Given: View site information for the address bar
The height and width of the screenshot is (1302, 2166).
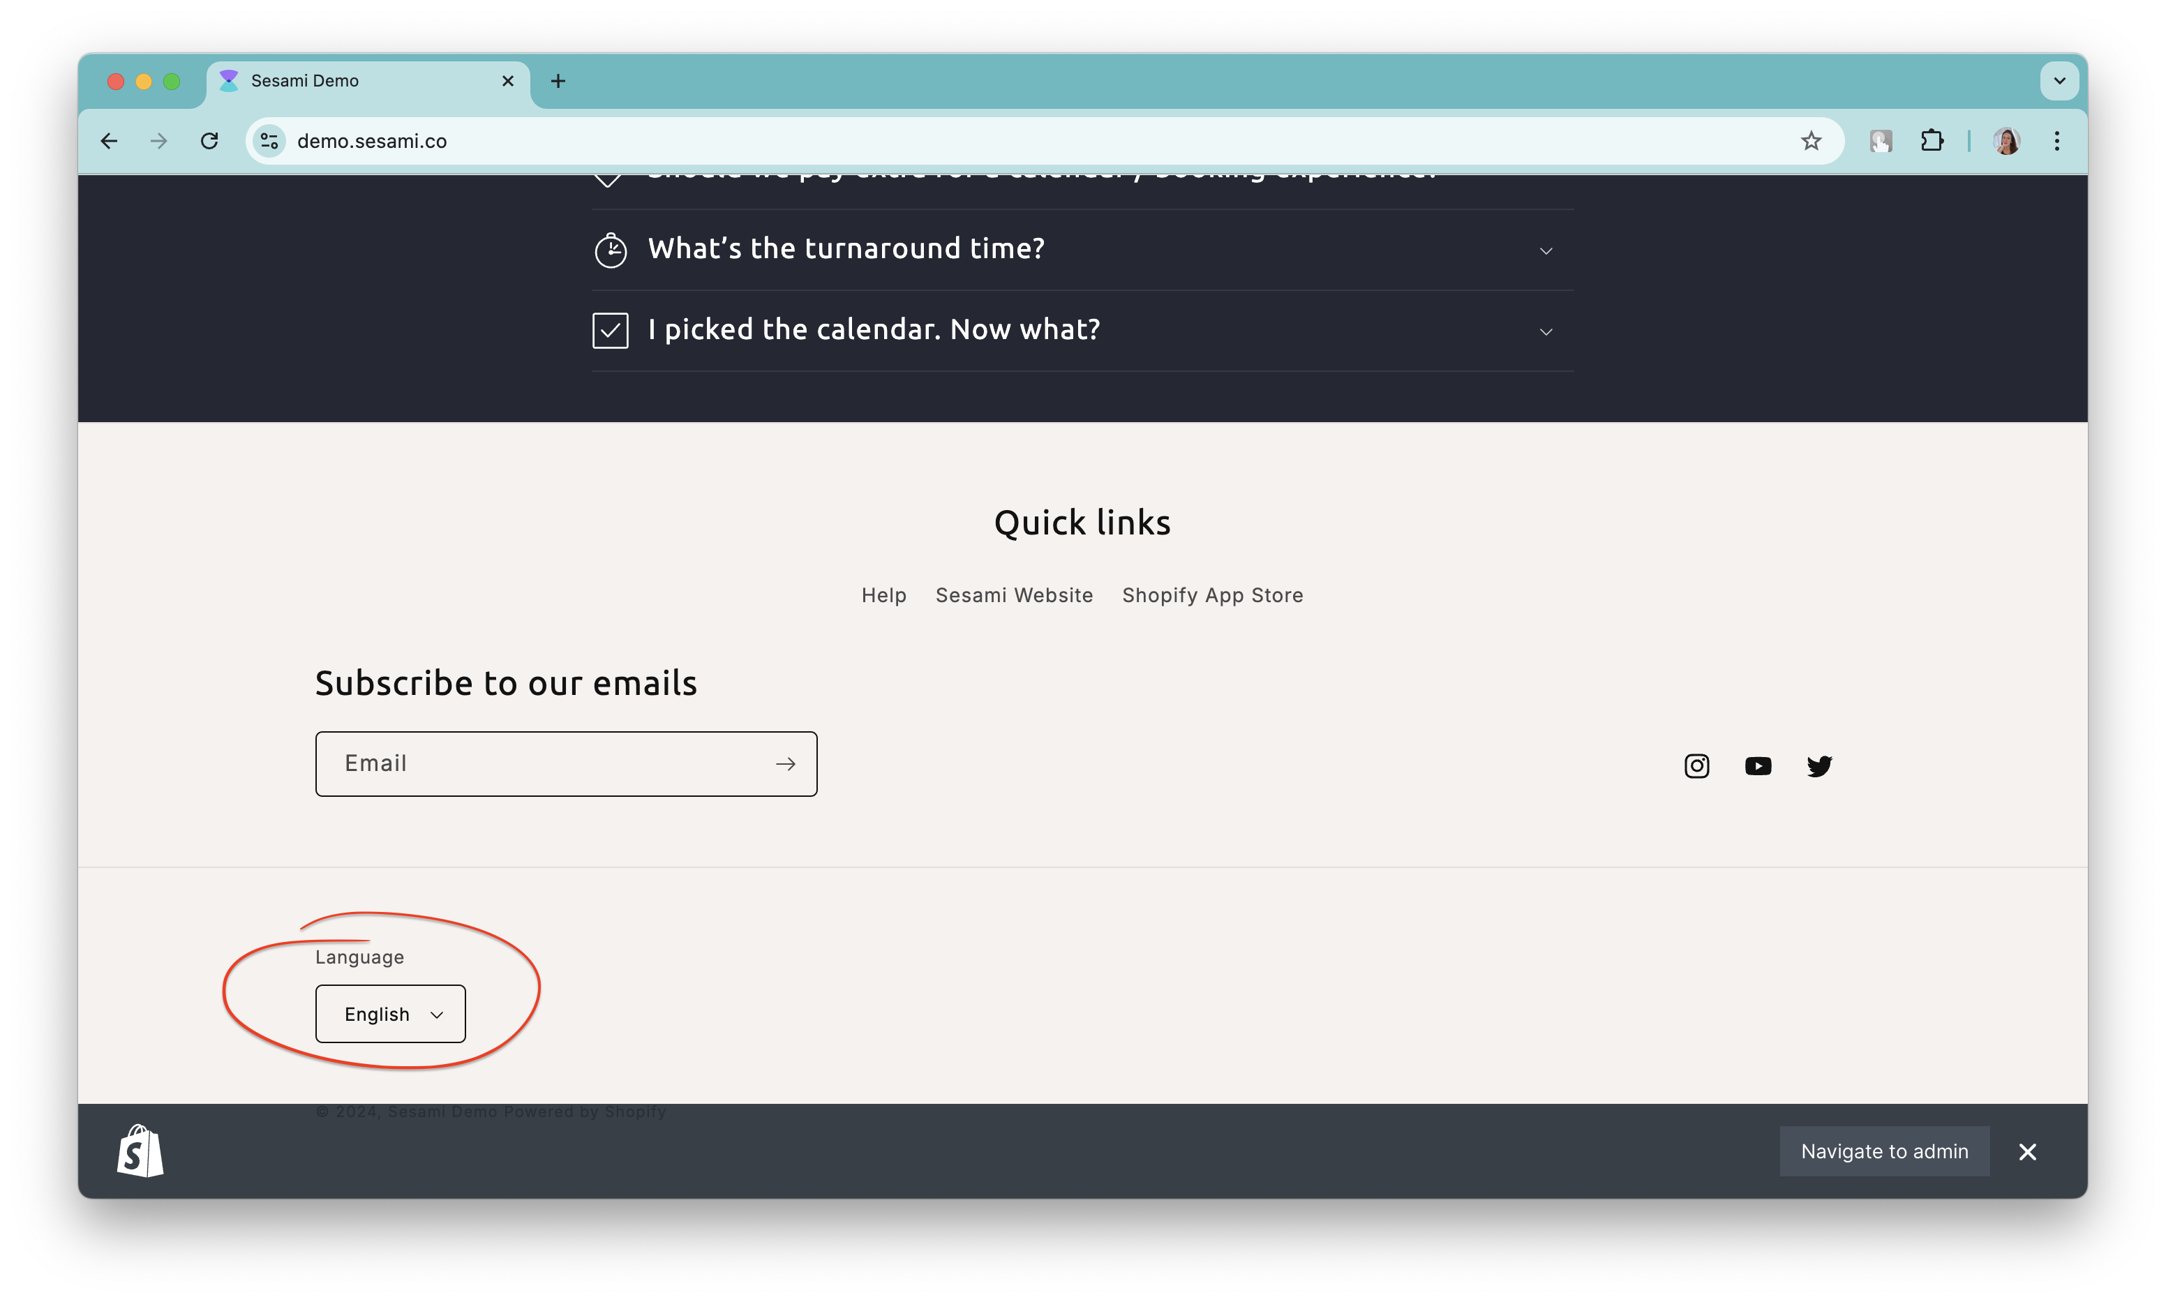Looking at the screenshot, I should 269,141.
